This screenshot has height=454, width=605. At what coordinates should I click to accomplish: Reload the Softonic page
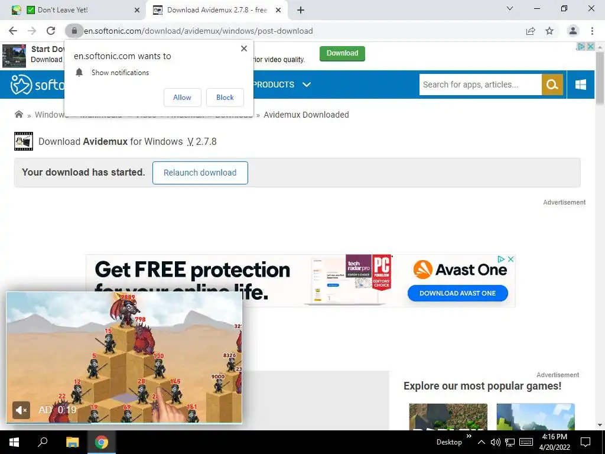(x=51, y=31)
